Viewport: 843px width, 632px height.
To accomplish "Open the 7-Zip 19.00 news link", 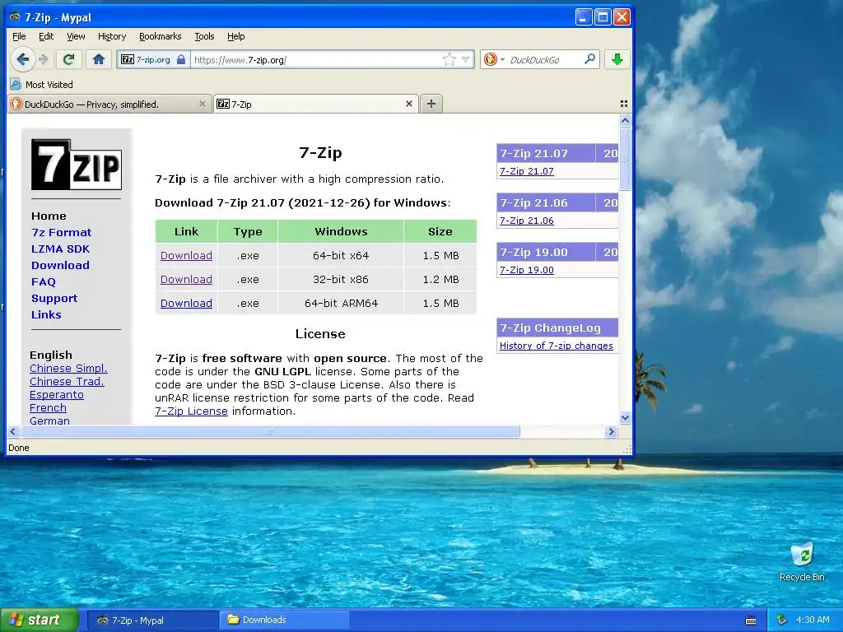I will pos(526,270).
